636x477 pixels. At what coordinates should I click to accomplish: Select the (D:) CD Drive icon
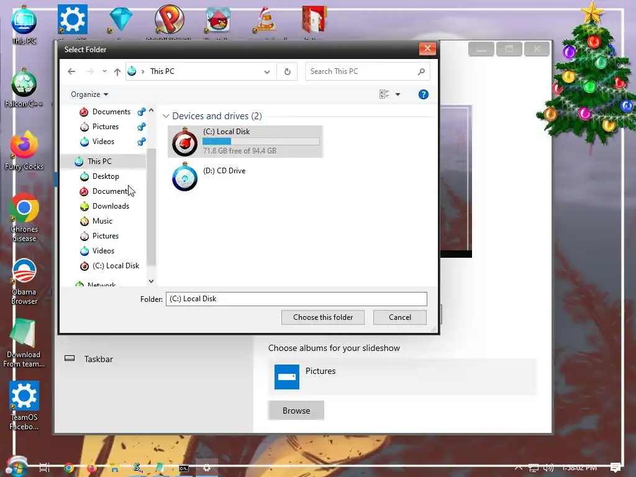tap(184, 177)
